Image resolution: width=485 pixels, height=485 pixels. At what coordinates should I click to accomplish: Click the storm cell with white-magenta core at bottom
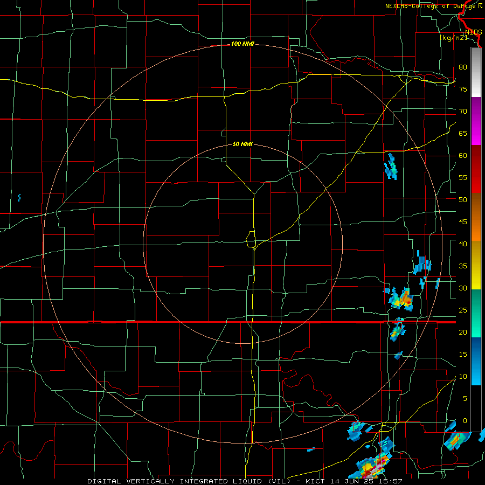point(373,467)
